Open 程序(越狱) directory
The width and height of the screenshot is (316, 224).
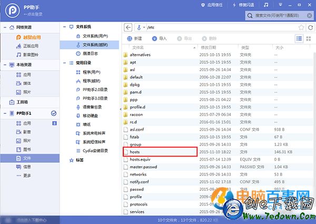tap(88, 81)
